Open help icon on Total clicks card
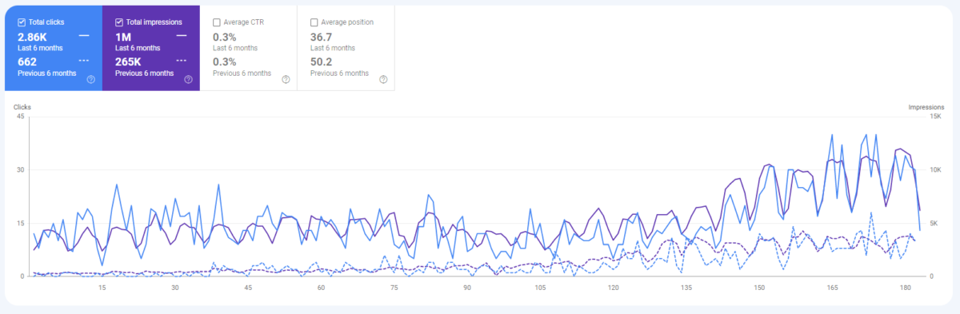The image size is (960, 314). tap(91, 79)
